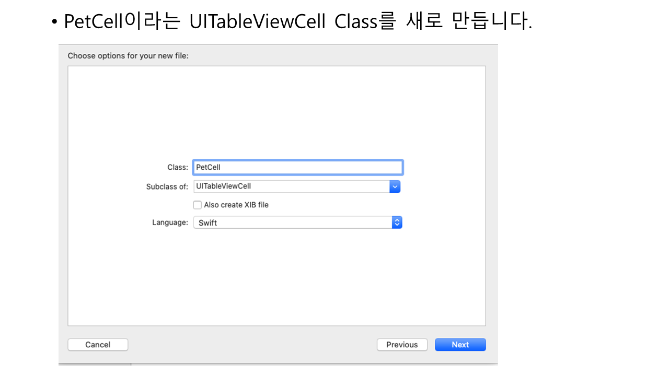Click the empty white area below the Language selector
The height and width of the screenshot is (376, 669).
[277, 277]
